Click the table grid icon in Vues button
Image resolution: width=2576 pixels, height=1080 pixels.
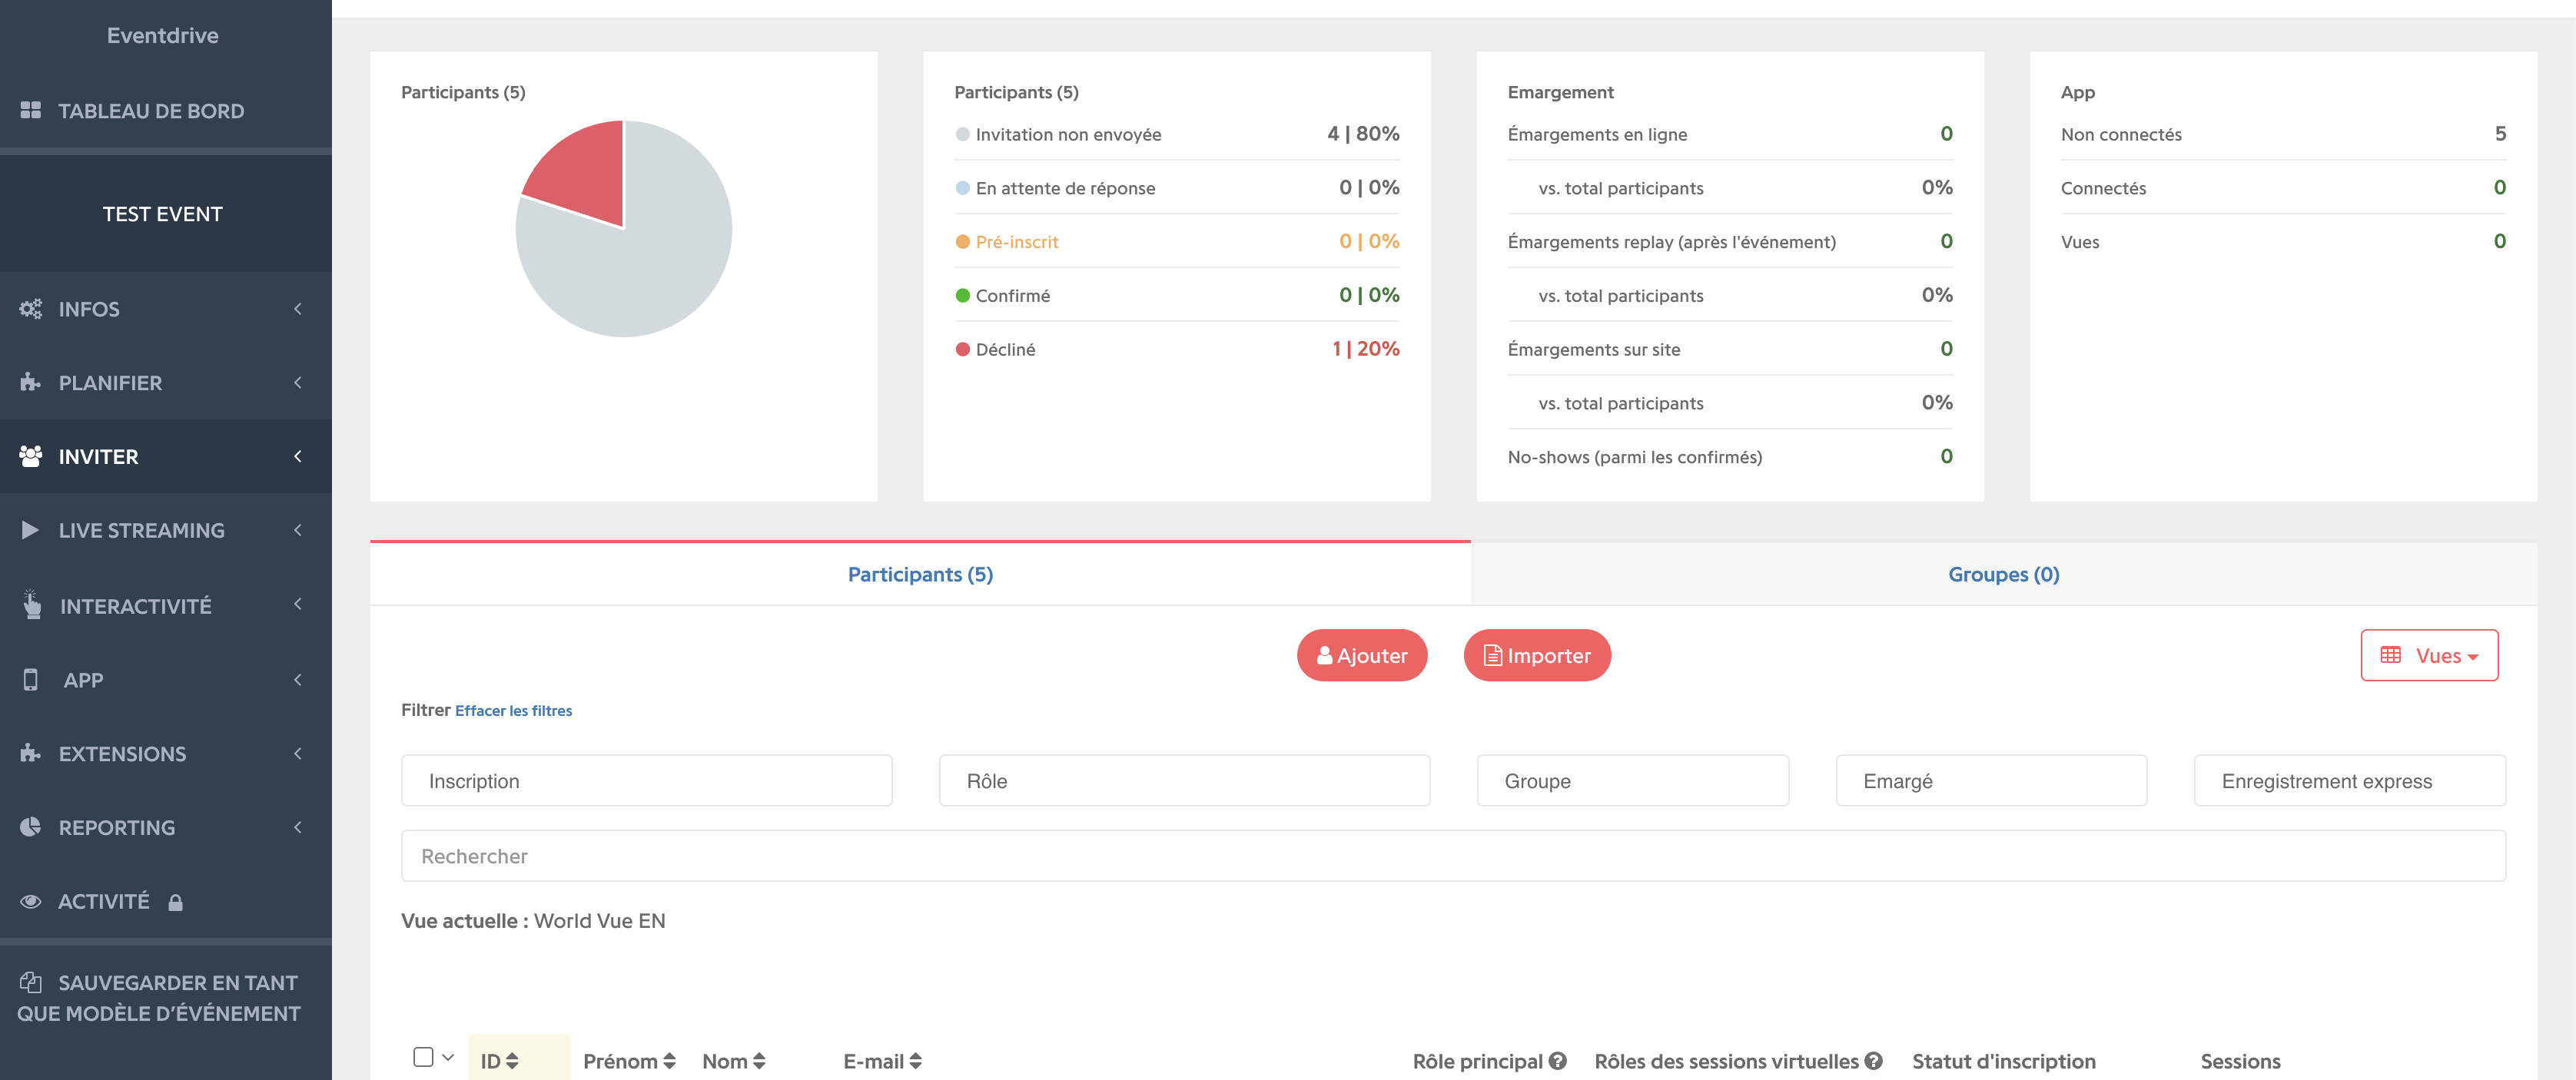pyautogui.click(x=2391, y=655)
